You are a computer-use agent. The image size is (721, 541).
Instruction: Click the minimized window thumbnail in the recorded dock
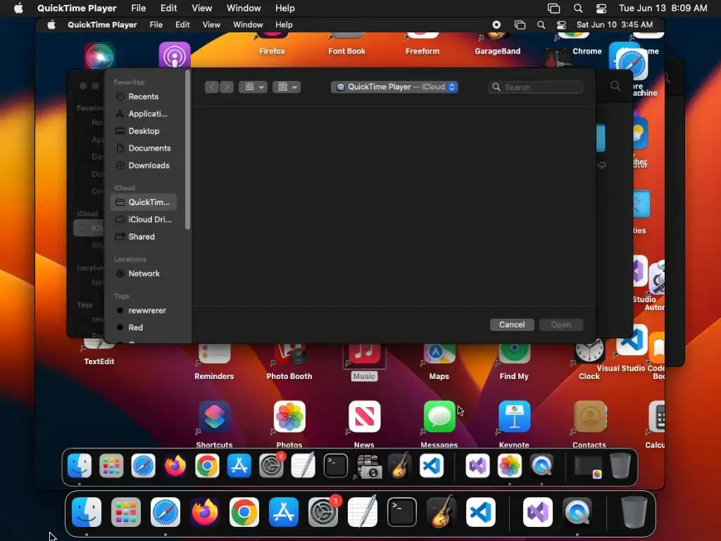pyautogui.click(x=589, y=467)
